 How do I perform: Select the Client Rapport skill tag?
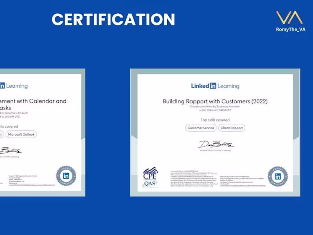[x=232, y=128]
